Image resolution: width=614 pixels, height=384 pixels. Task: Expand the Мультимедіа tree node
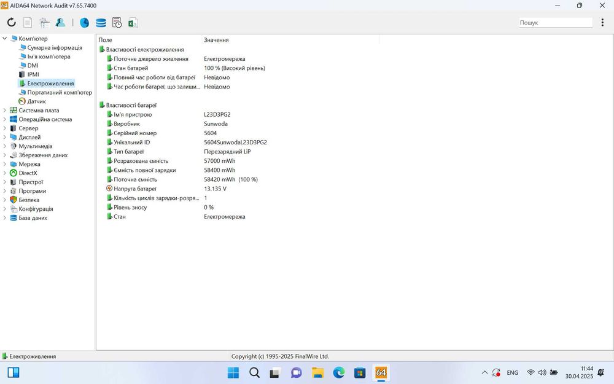coord(5,146)
